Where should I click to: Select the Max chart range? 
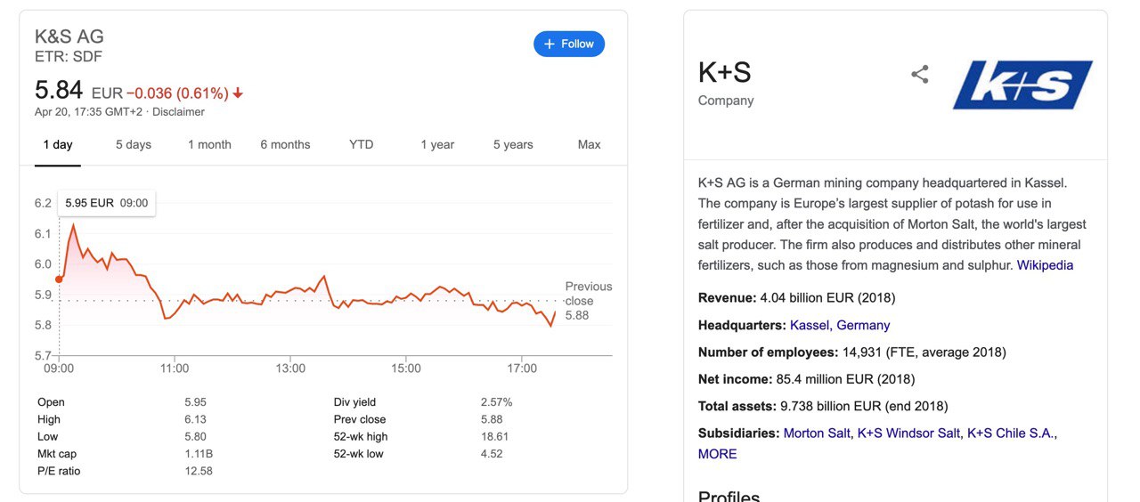[589, 144]
